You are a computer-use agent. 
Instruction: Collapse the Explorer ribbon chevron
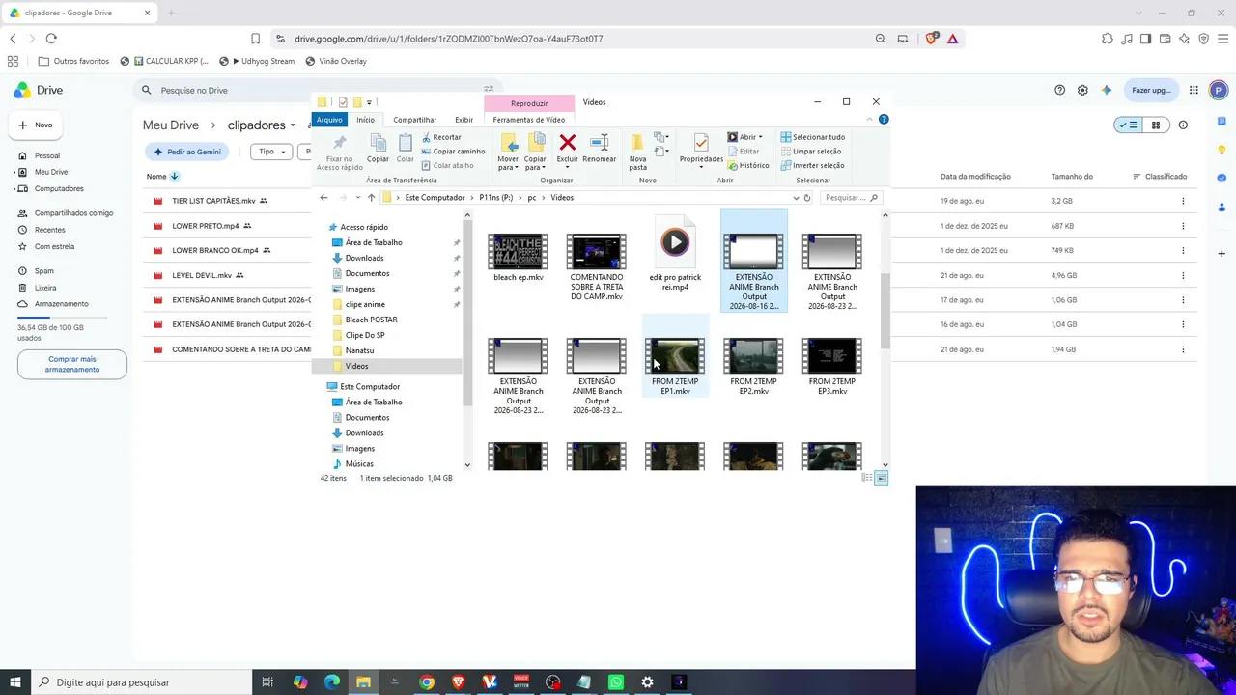(870, 120)
